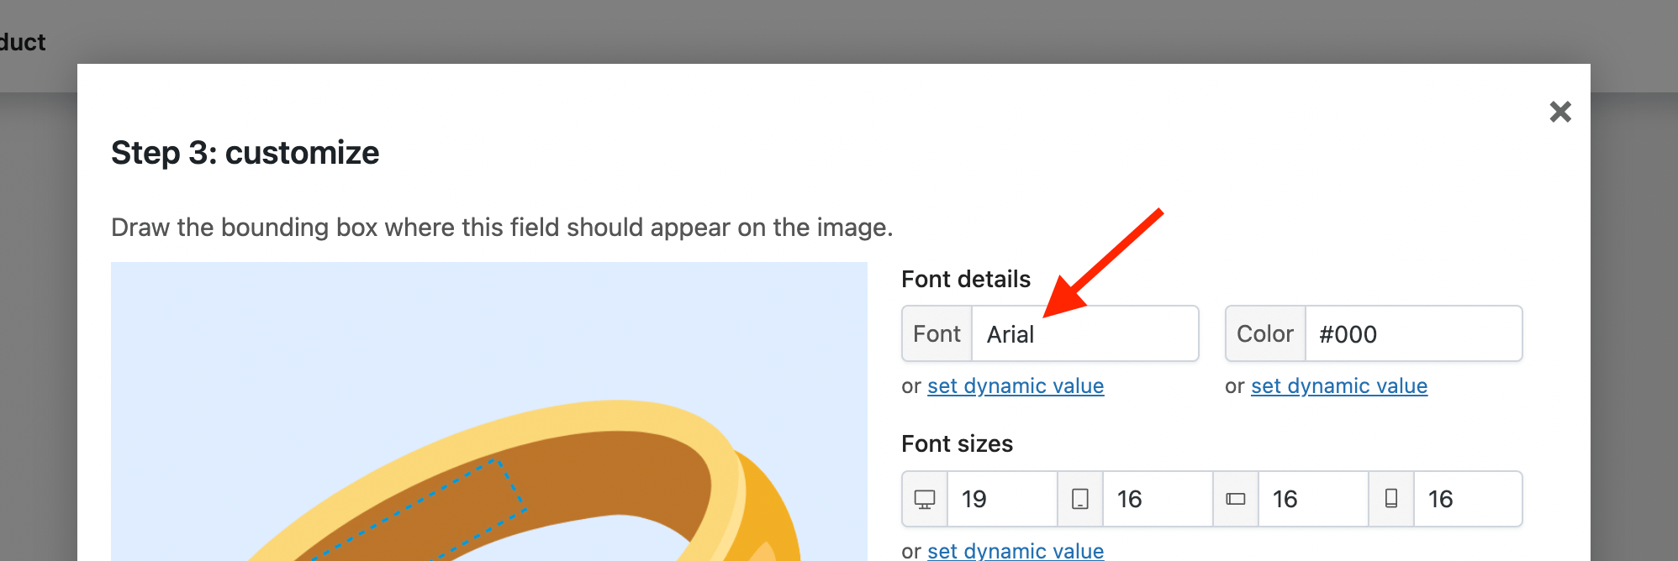Open set dynamic value link under Color
Image resolution: width=1678 pixels, height=561 pixels.
[x=1339, y=385]
